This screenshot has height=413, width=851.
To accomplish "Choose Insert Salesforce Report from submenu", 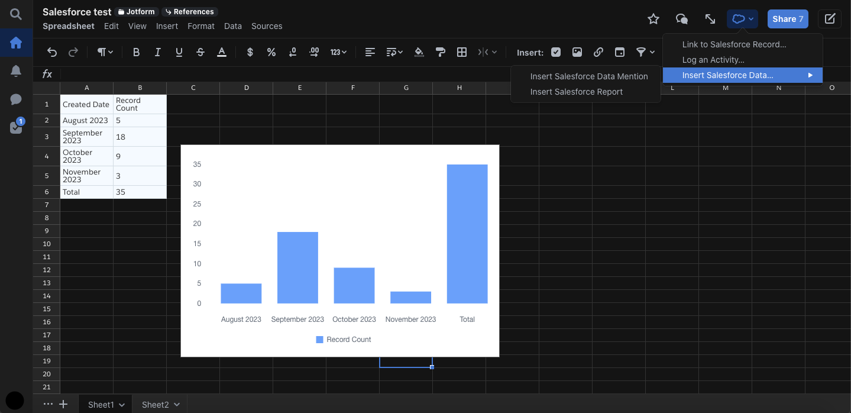I will click(x=576, y=92).
